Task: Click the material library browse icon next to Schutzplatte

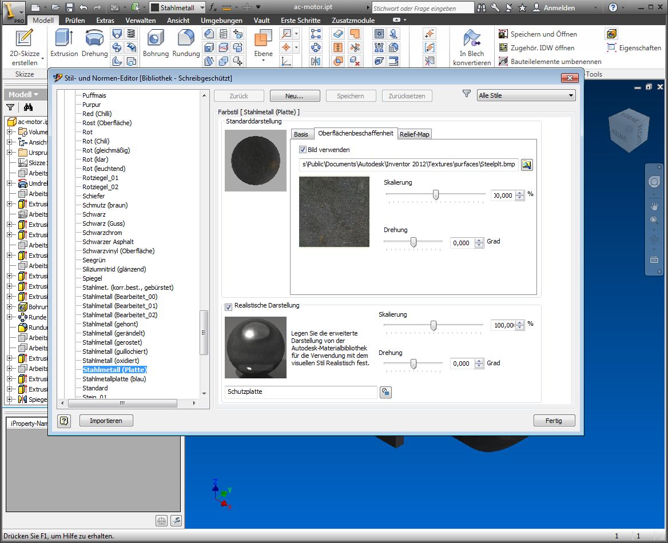Action: pyautogui.click(x=385, y=392)
